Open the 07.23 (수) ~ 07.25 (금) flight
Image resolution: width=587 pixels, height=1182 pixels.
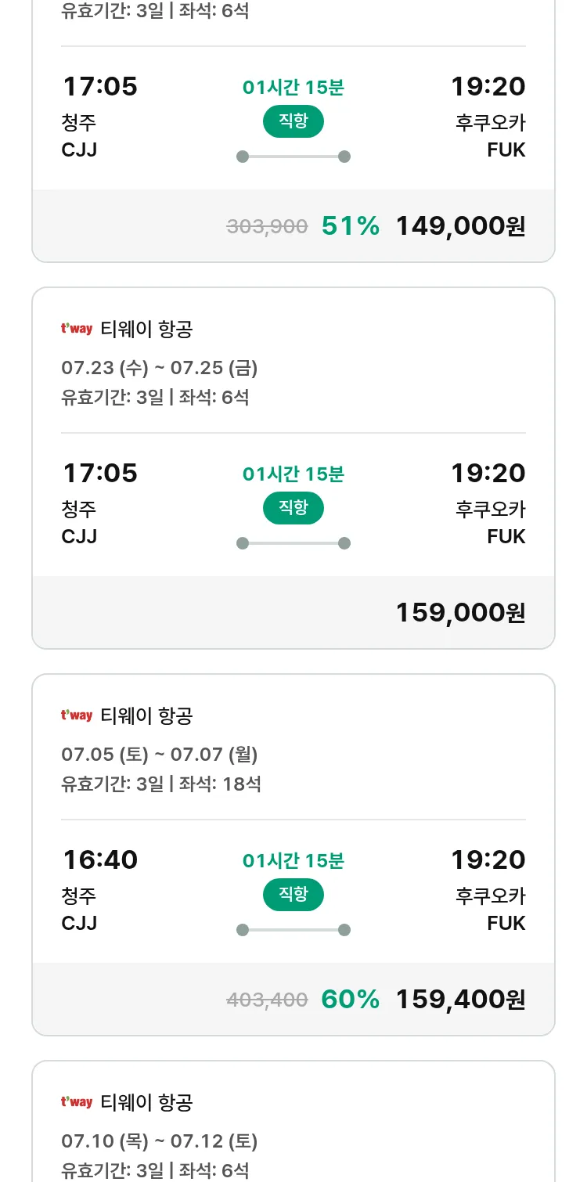[293, 468]
